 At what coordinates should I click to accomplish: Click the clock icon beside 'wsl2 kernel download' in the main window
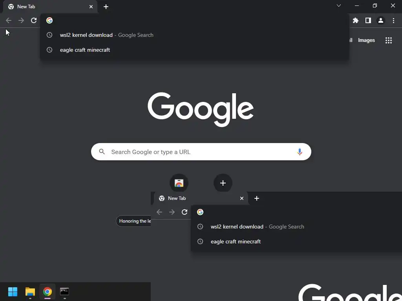click(49, 35)
